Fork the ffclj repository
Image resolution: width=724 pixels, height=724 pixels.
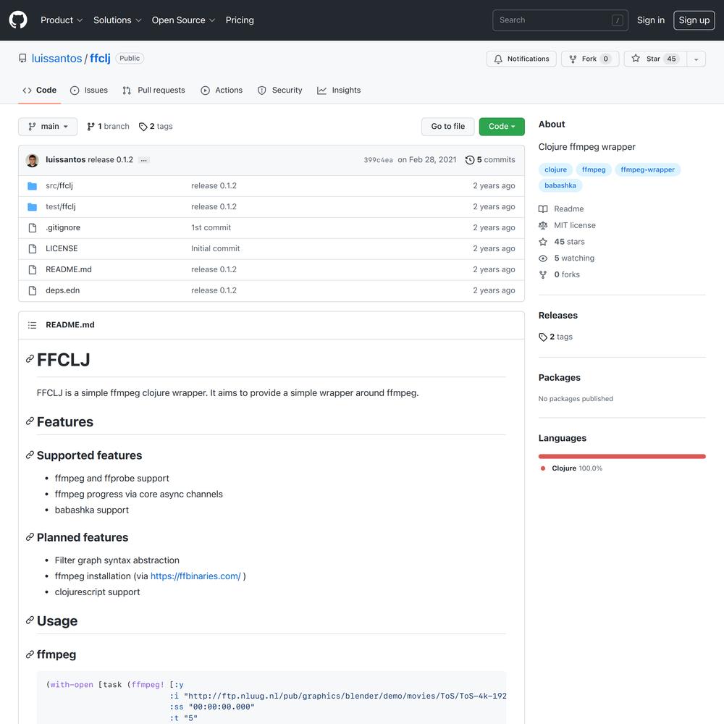(x=590, y=59)
